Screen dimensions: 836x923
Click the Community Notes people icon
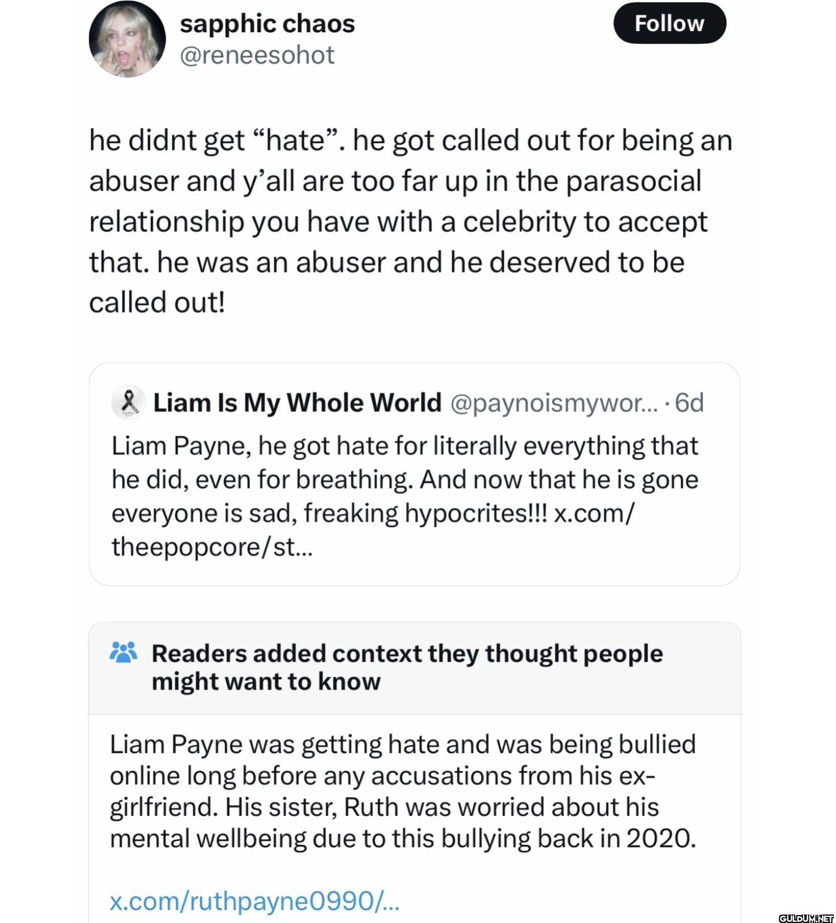click(x=123, y=653)
